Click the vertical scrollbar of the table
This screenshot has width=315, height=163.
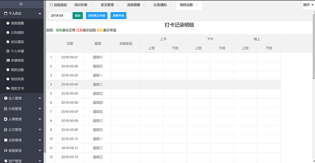pos(314,45)
